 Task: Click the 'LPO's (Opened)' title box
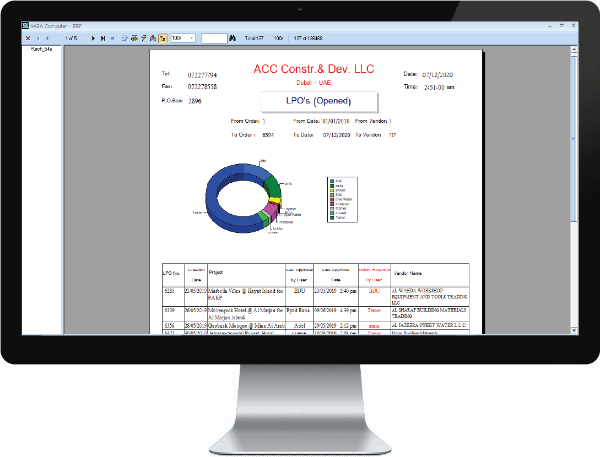pyautogui.click(x=319, y=101)
